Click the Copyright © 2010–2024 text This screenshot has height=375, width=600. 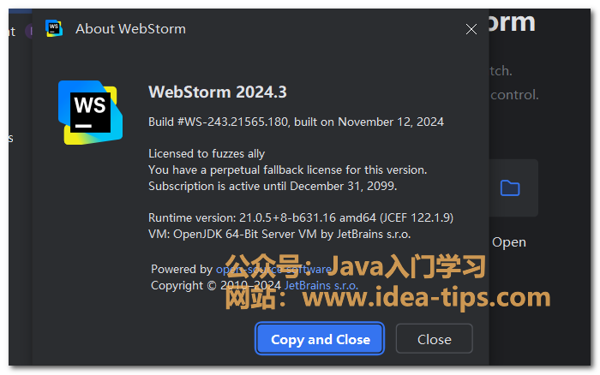point(216,285)
